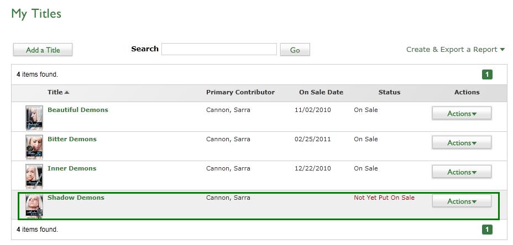Image resolution: width=513 pixels, height=245 pixels.
Task: Select page 1 in bottom pagination
Action: (487, 230)
